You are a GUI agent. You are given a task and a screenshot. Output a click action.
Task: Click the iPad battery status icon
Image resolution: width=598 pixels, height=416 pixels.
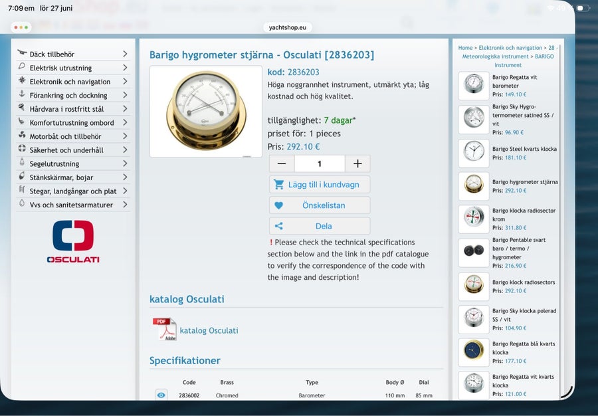(583, 8)
